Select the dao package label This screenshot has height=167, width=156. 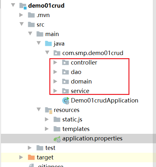click(76, 72)
